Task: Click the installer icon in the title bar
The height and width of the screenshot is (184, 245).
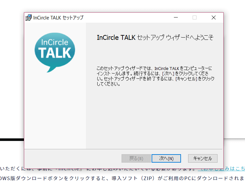Action: click(x=29, y=17)
